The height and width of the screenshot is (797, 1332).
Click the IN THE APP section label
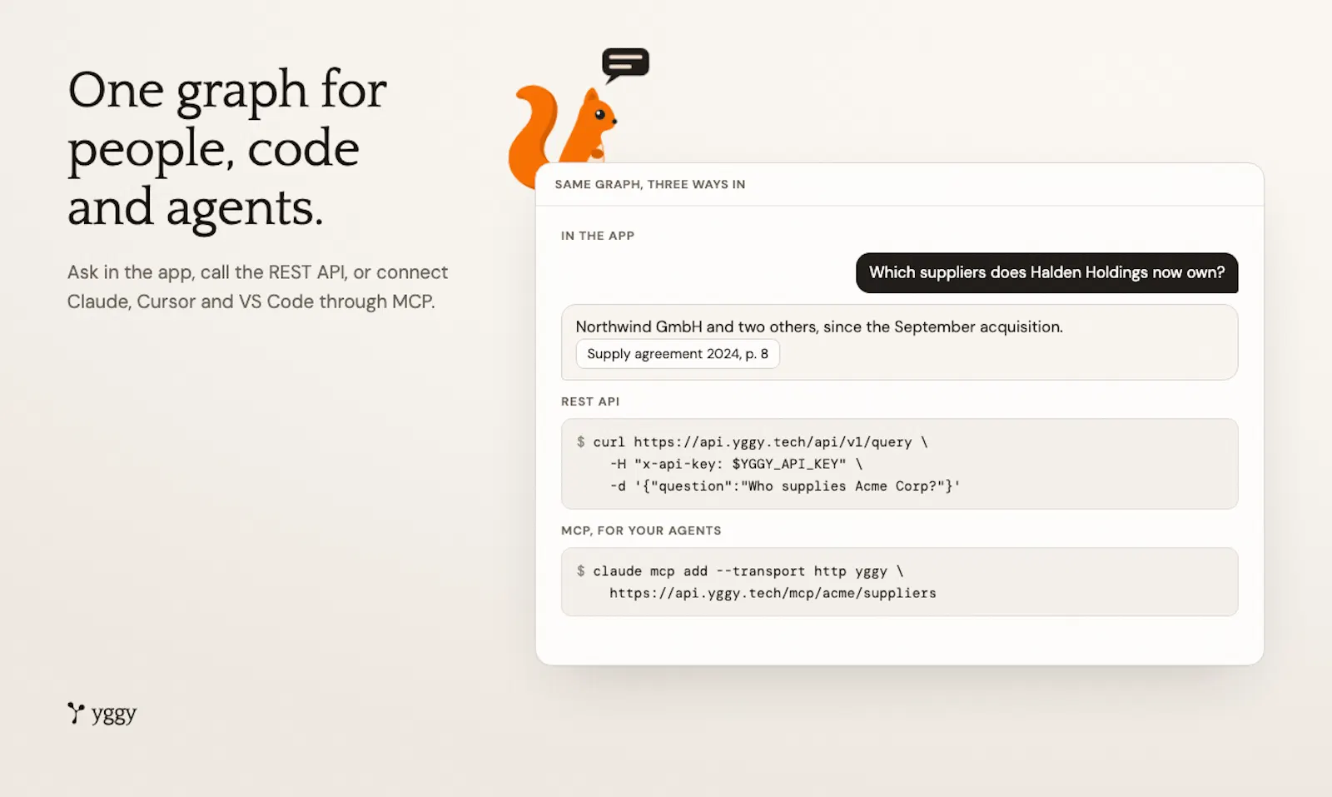(598, 236)
